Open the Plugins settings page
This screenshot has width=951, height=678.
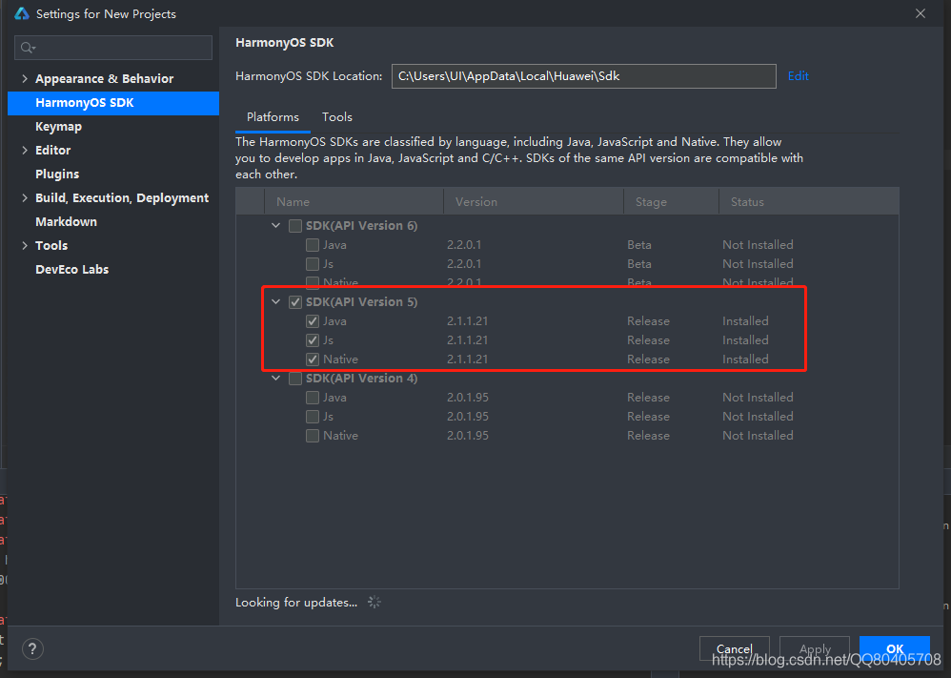57,175
